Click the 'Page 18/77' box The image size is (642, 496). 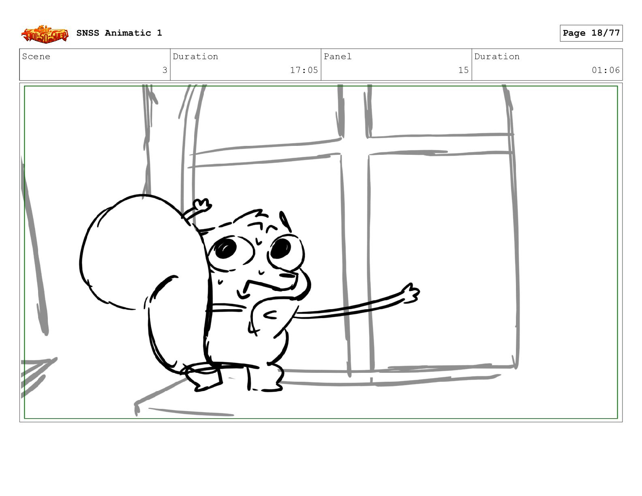[x=591, y=33]
